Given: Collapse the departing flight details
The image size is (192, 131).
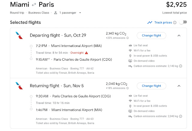Looking at the screenshot, I should 179,35.
